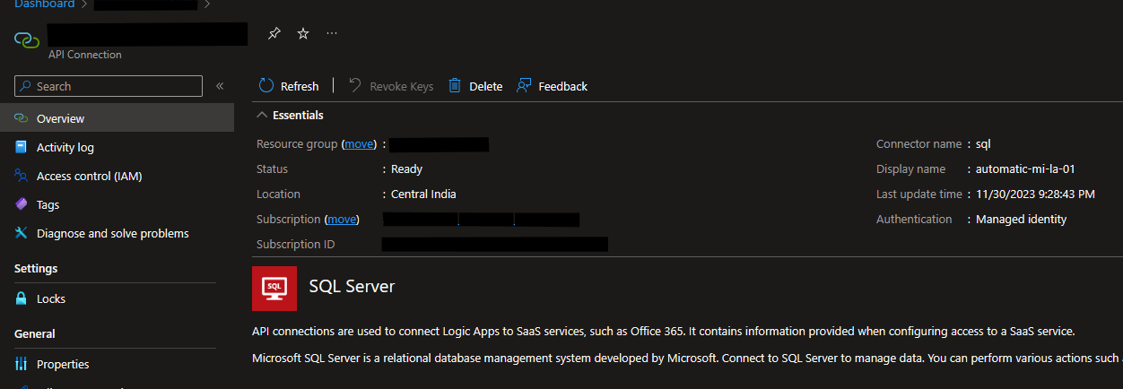Click the Activity log icon
This screenshot has height=389, width=1123.
click(22, 147)
